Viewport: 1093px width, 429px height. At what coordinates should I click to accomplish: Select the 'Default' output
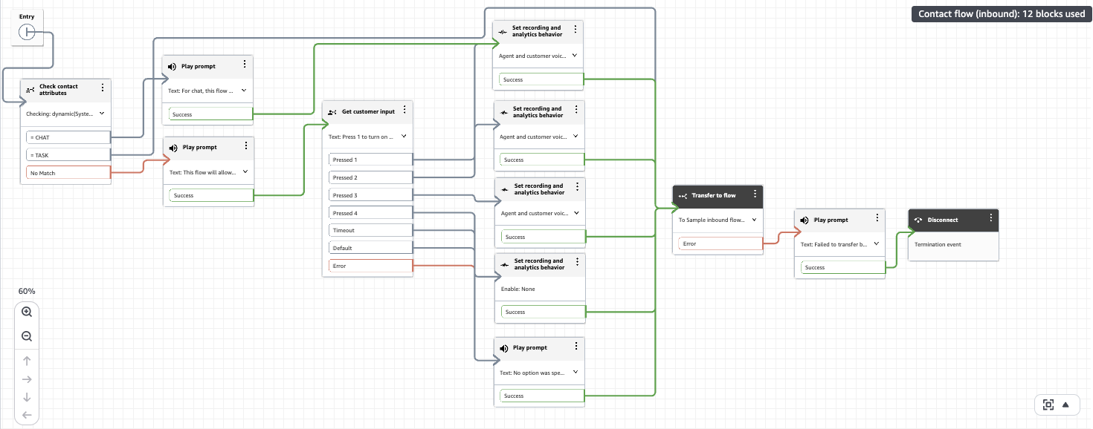pos(370,248)
